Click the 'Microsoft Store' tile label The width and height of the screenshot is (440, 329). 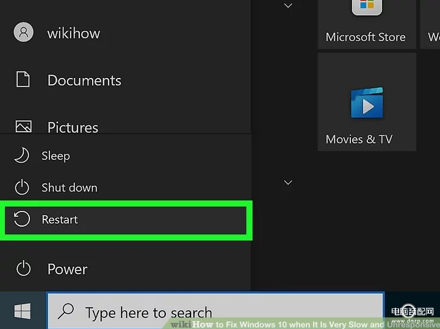click(366, 37)
